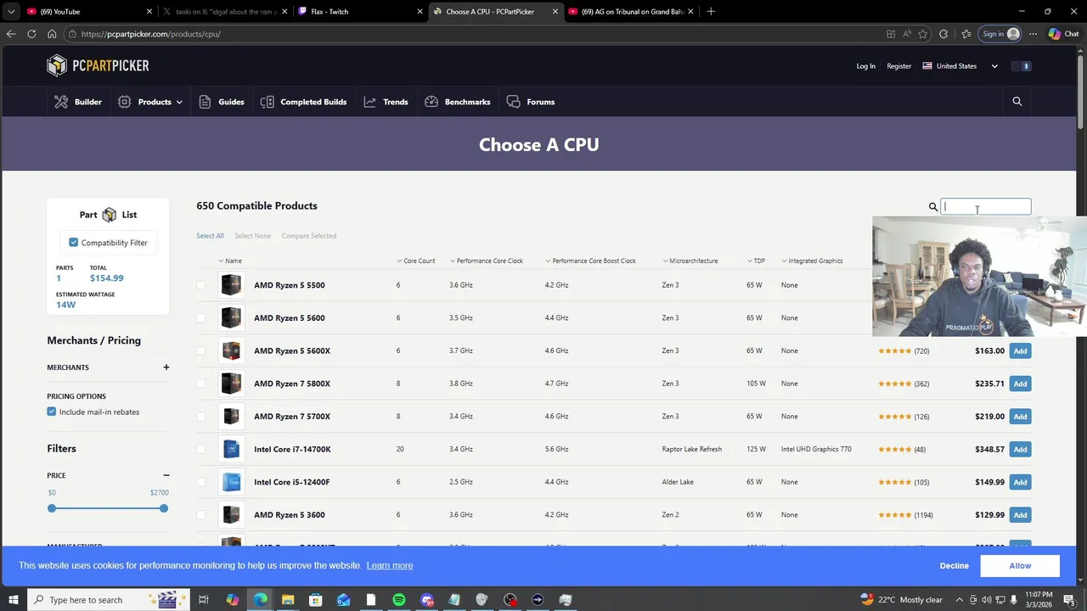Screen dimensions: 1087x611
Task: Open the Forums menu item
Action: pos(531,102)
